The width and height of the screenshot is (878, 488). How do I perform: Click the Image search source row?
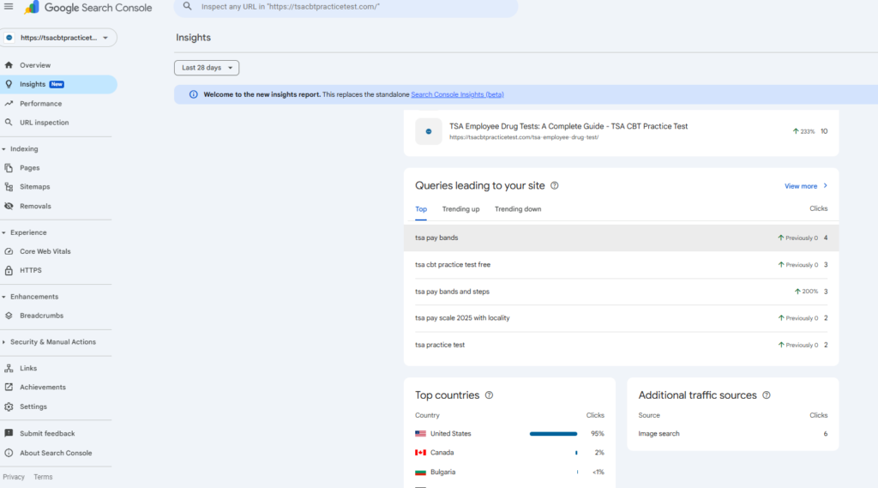(x=732, y=434)
